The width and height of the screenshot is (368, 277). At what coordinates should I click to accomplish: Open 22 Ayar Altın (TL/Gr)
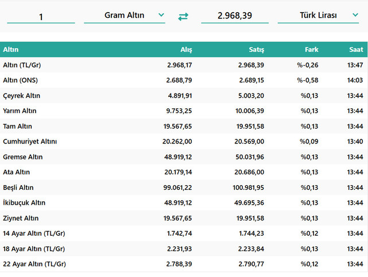click(34, 264)
